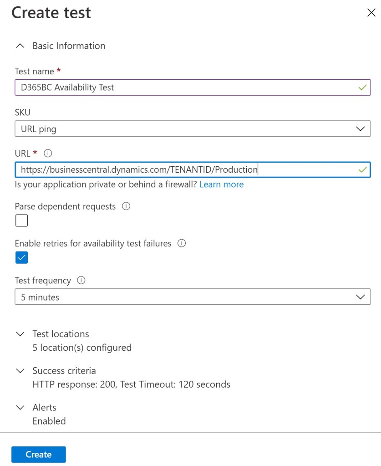Collapse the Basic Information section

[69, 46]
